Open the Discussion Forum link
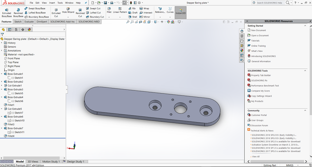The image size is (312, 167). (x=259, y=126)
